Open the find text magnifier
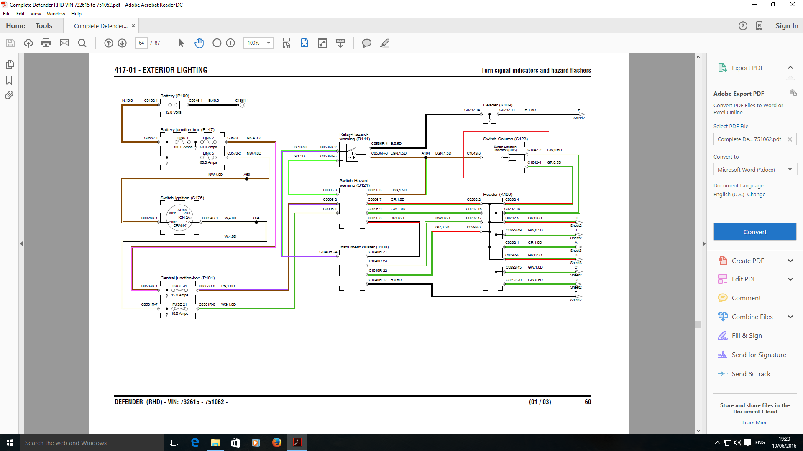 coord(82,43)
